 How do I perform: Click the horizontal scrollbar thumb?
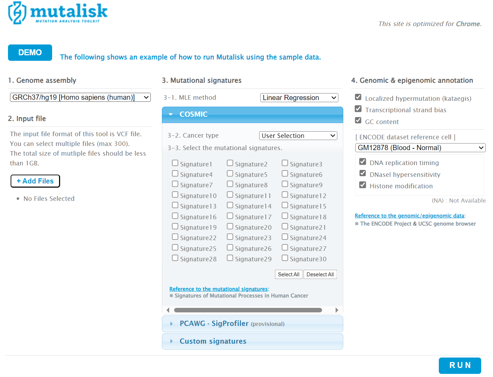click(248, 310)
